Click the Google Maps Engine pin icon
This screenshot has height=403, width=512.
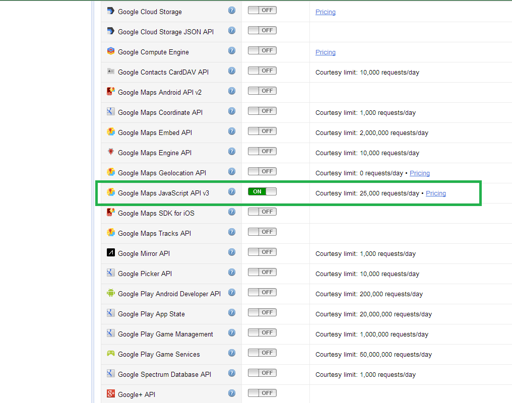coord(111,152)
